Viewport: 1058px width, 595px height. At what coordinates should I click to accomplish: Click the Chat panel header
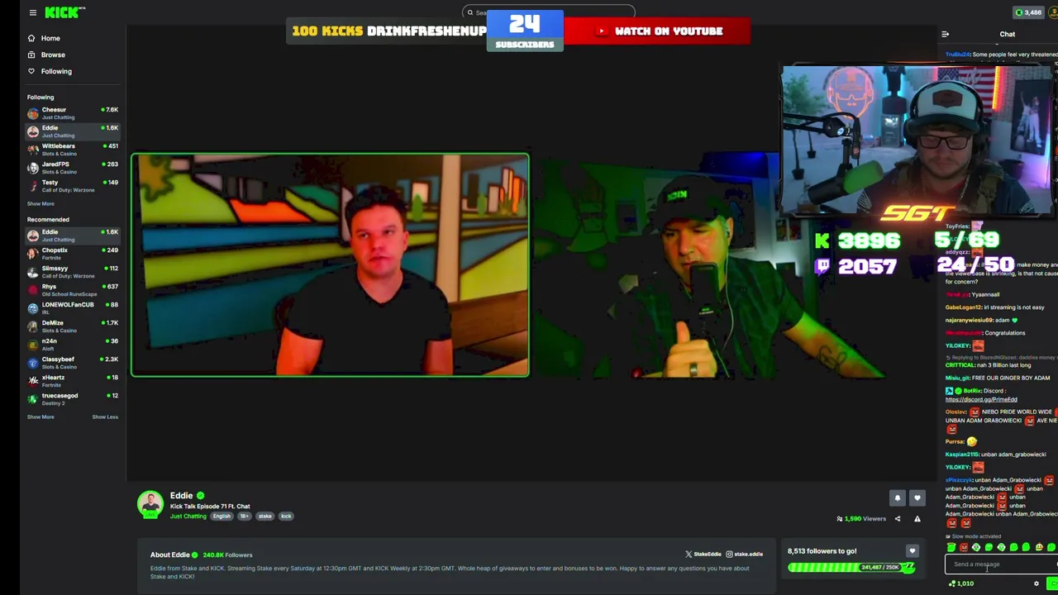1007,34
